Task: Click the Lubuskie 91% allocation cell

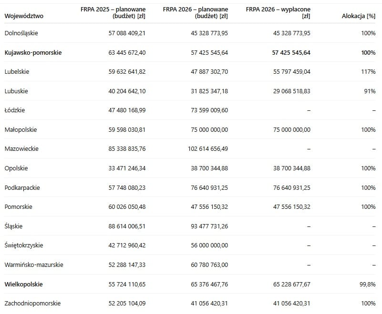Action: [x=371, y=91]
